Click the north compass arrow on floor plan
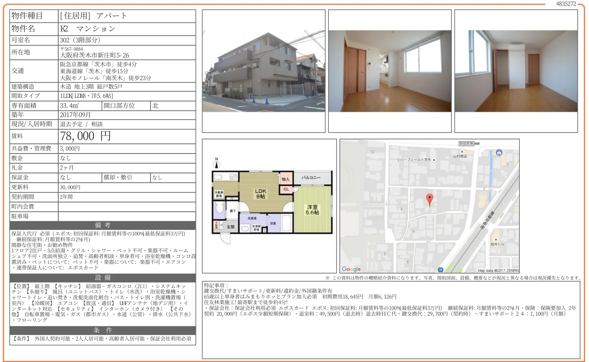Image resolution: width=589 pixels, height=362 pixels. pyautogui.click(x=217, y=164)
